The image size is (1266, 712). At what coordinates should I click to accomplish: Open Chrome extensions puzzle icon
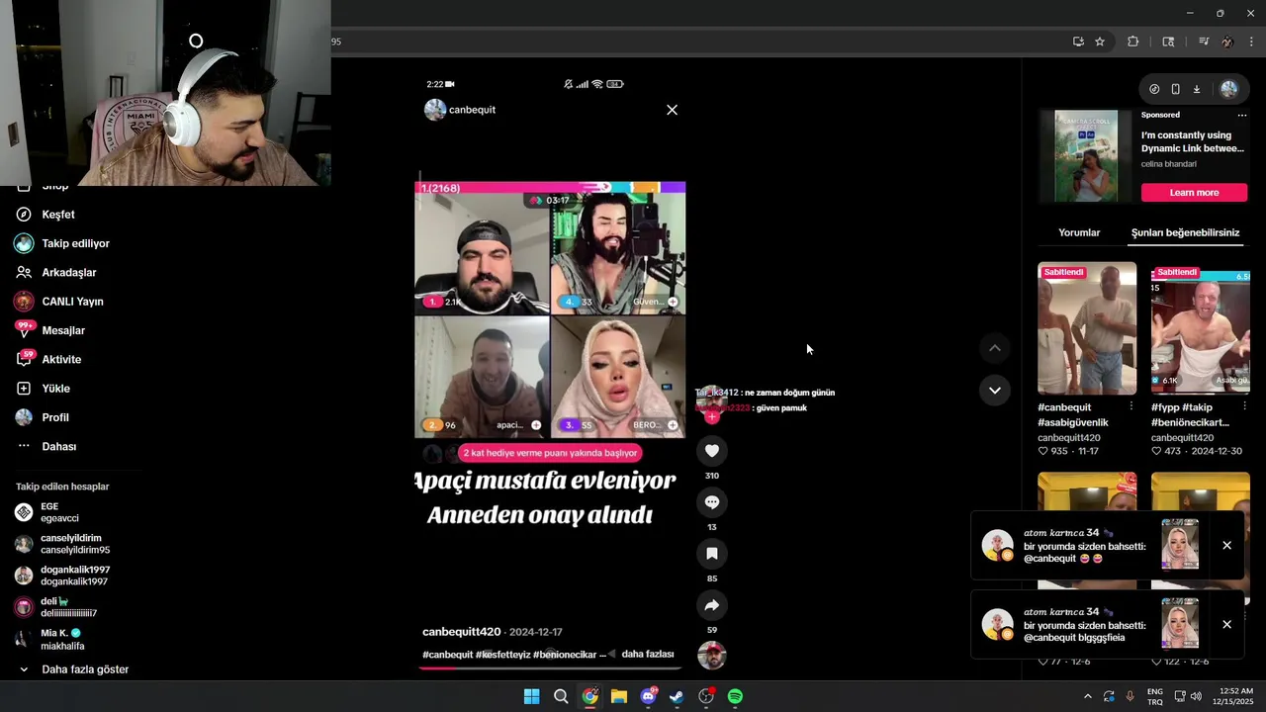(1133, 42)
